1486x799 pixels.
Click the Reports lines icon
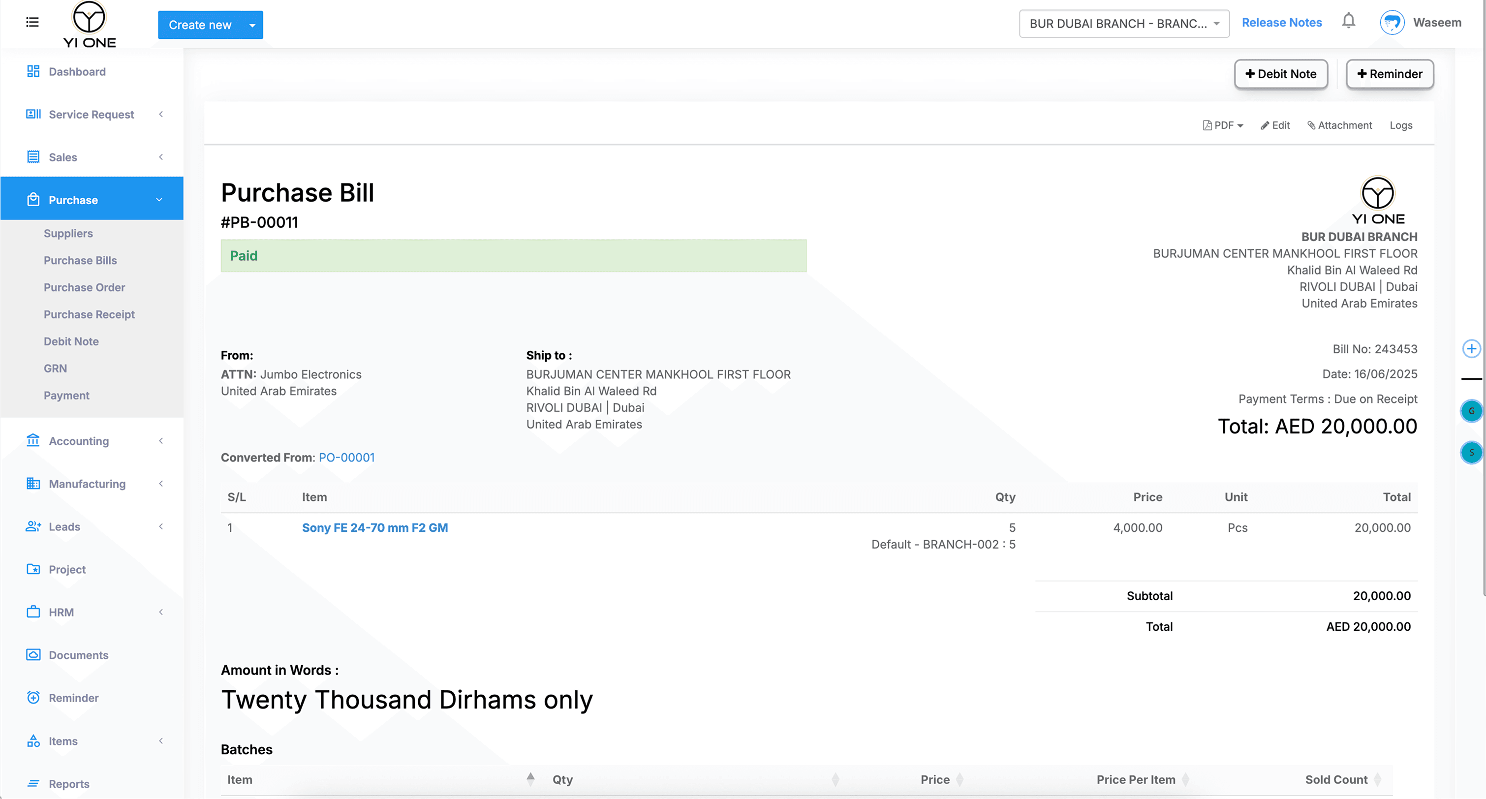coord(33,783)
